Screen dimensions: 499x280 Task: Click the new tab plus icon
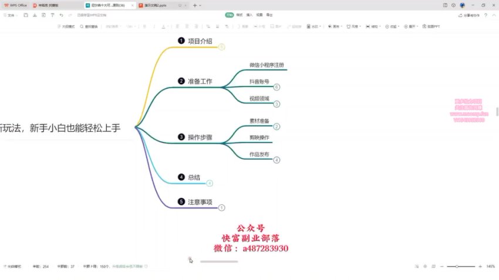coord(194,5)
